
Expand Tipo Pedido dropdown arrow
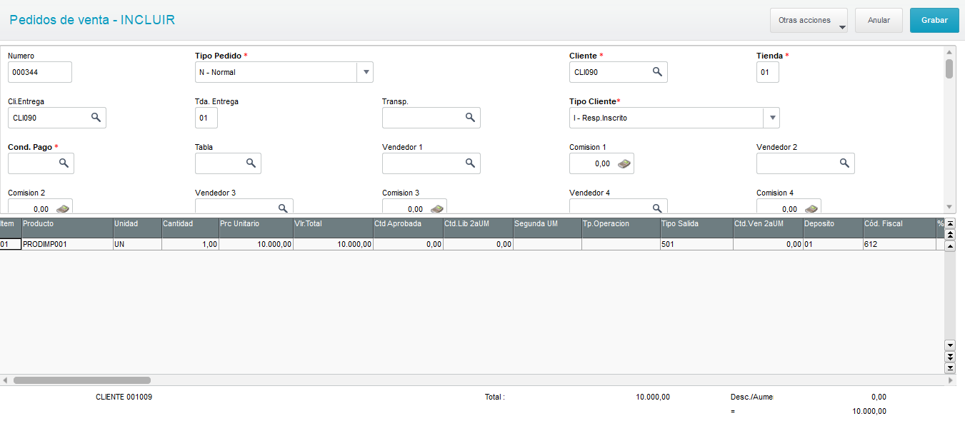pyautogui.click(x=365, y=72)
